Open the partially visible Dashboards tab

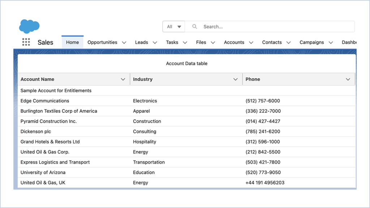[349, 42]
